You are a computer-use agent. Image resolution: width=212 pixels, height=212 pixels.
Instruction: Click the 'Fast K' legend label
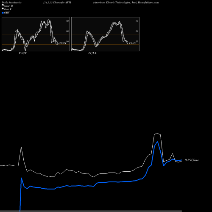pyautogui.click(x=8, y=9)
